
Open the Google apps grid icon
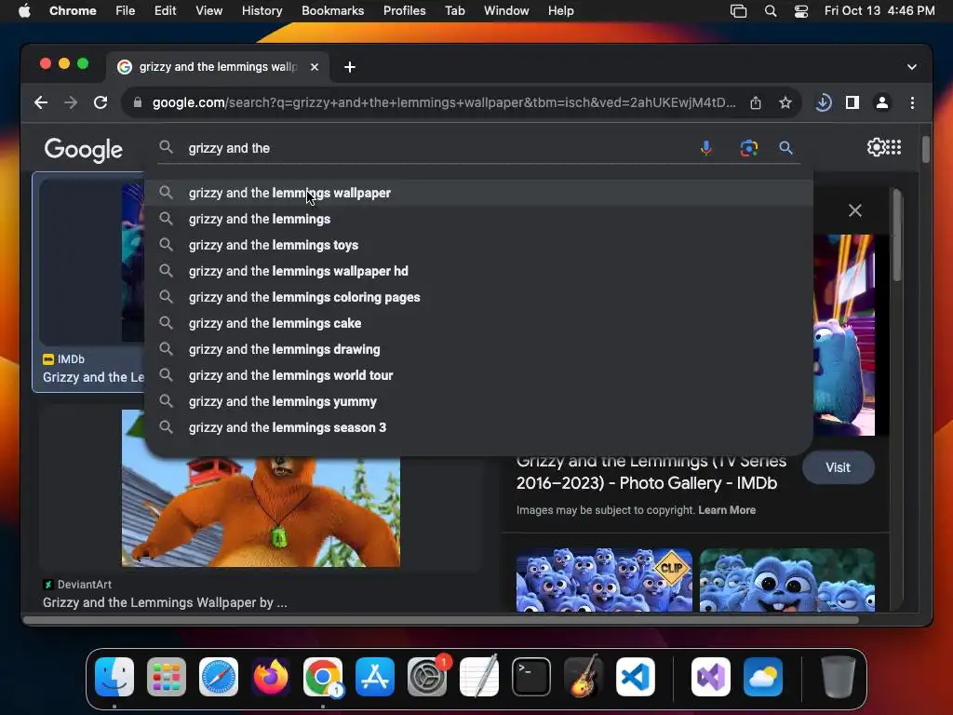pos(894,147)
